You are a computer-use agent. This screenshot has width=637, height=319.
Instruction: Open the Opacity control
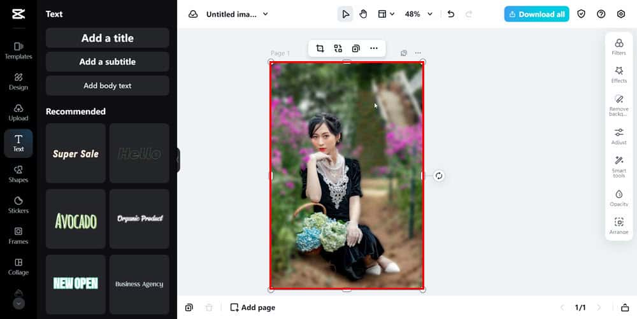pyautogui.click(x=619, y=198)
